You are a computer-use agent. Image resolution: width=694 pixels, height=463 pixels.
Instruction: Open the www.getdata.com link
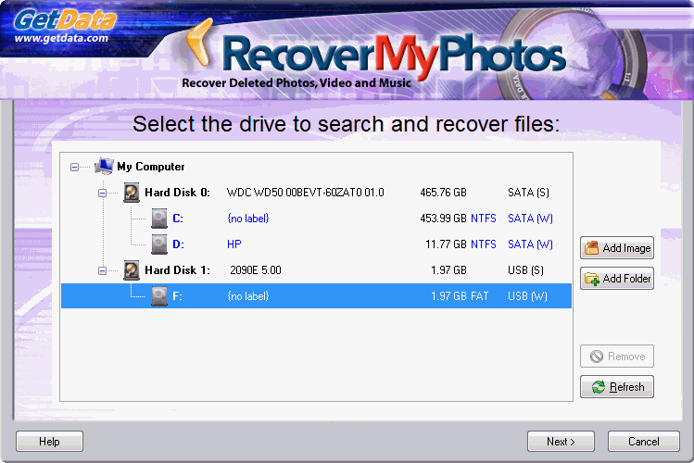tap(61, 38)
